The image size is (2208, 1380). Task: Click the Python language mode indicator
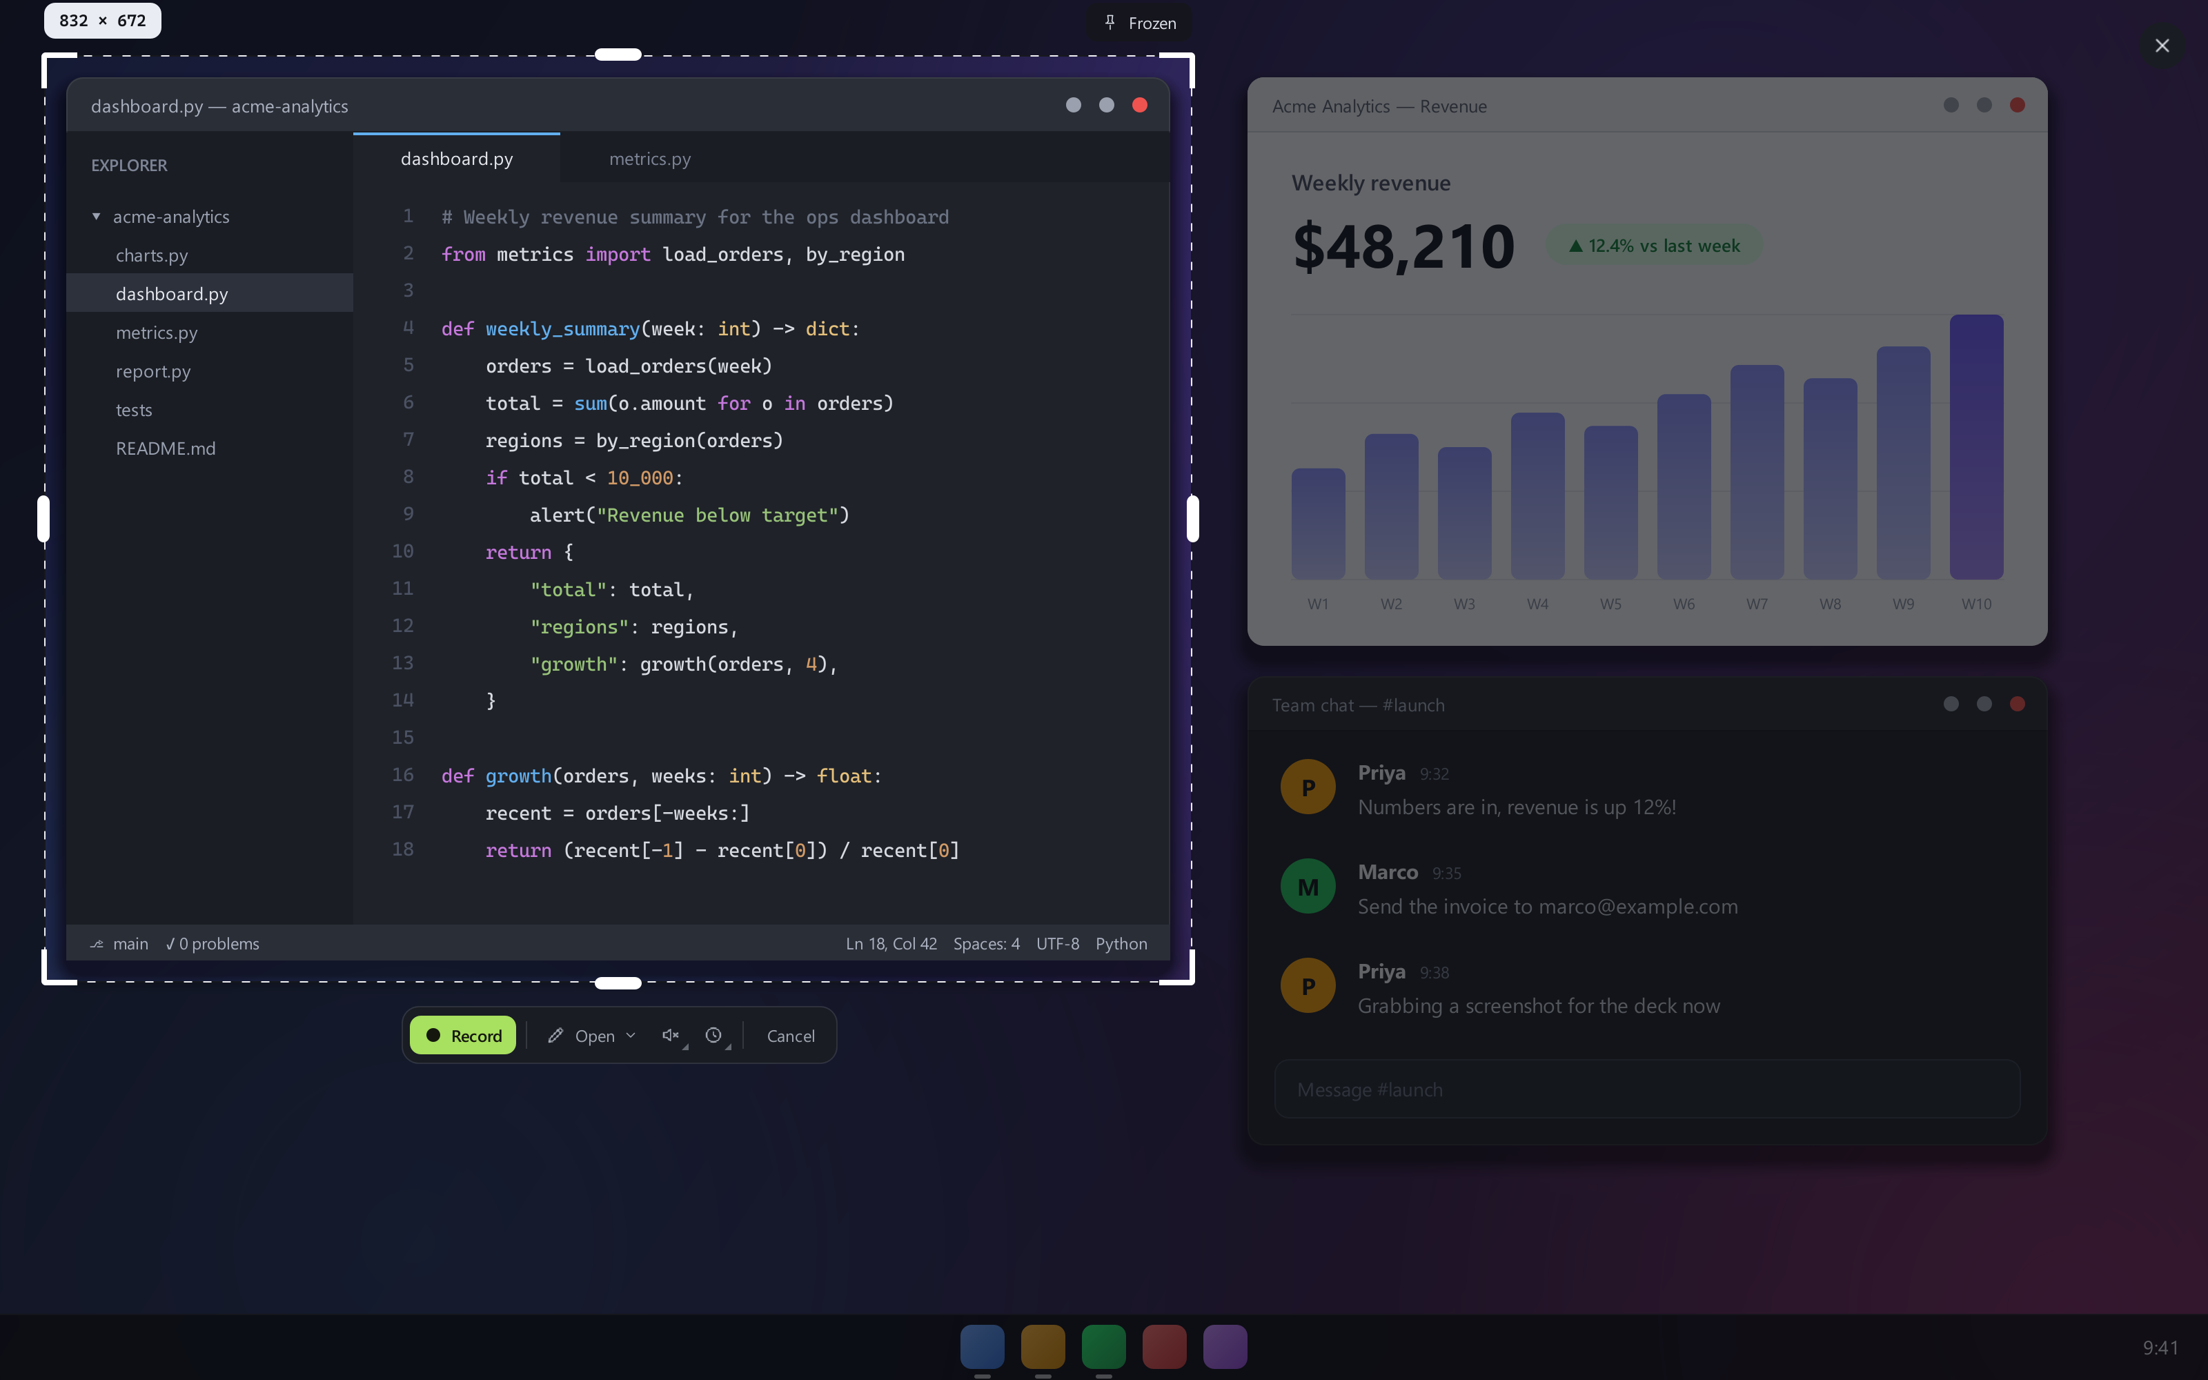[1121, 944]
